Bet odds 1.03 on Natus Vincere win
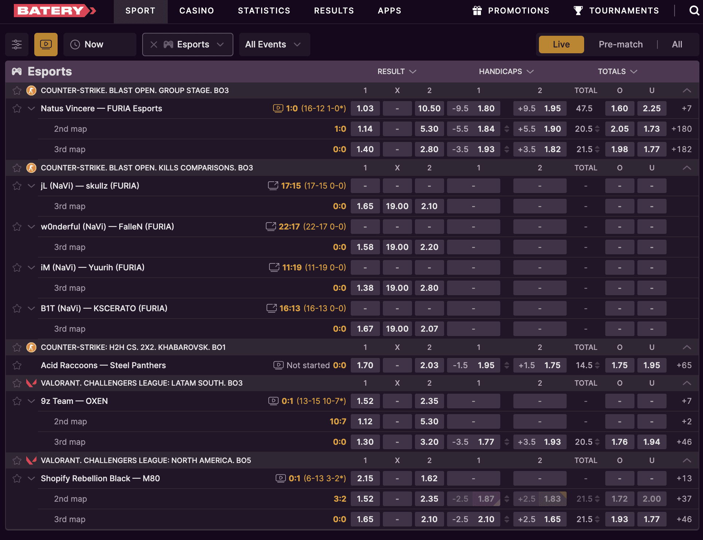Viewport: 703px width, 540px height. click(365, 108)
